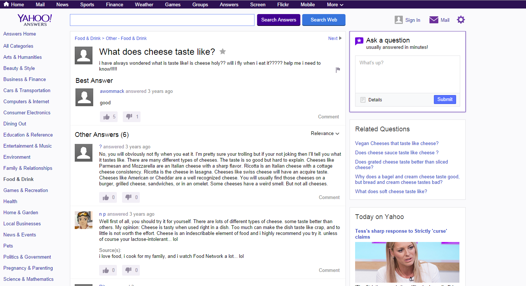Open the Relevance sort dropdown
This screenshot has width=526, height=286.
(x=325, y=134)
